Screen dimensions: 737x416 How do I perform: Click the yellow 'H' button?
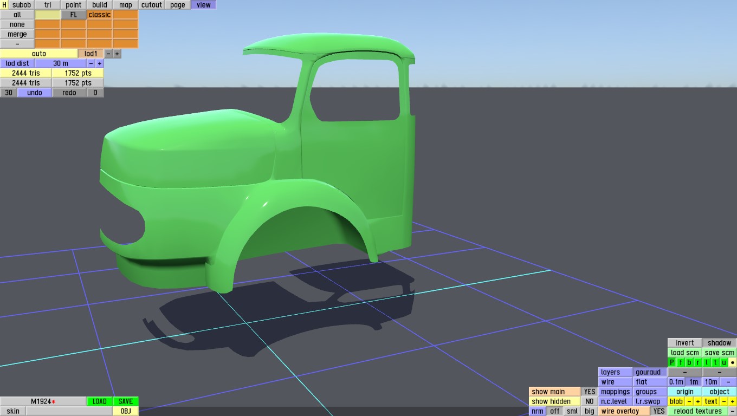click(4, 5)
